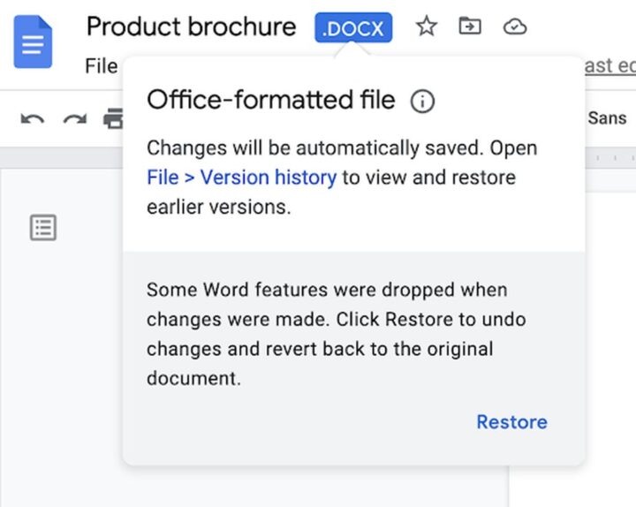Image resolution: width=636 pixels, height=507 pixels.
Task: Star the Product brochure document
Action: coord(427,27)
